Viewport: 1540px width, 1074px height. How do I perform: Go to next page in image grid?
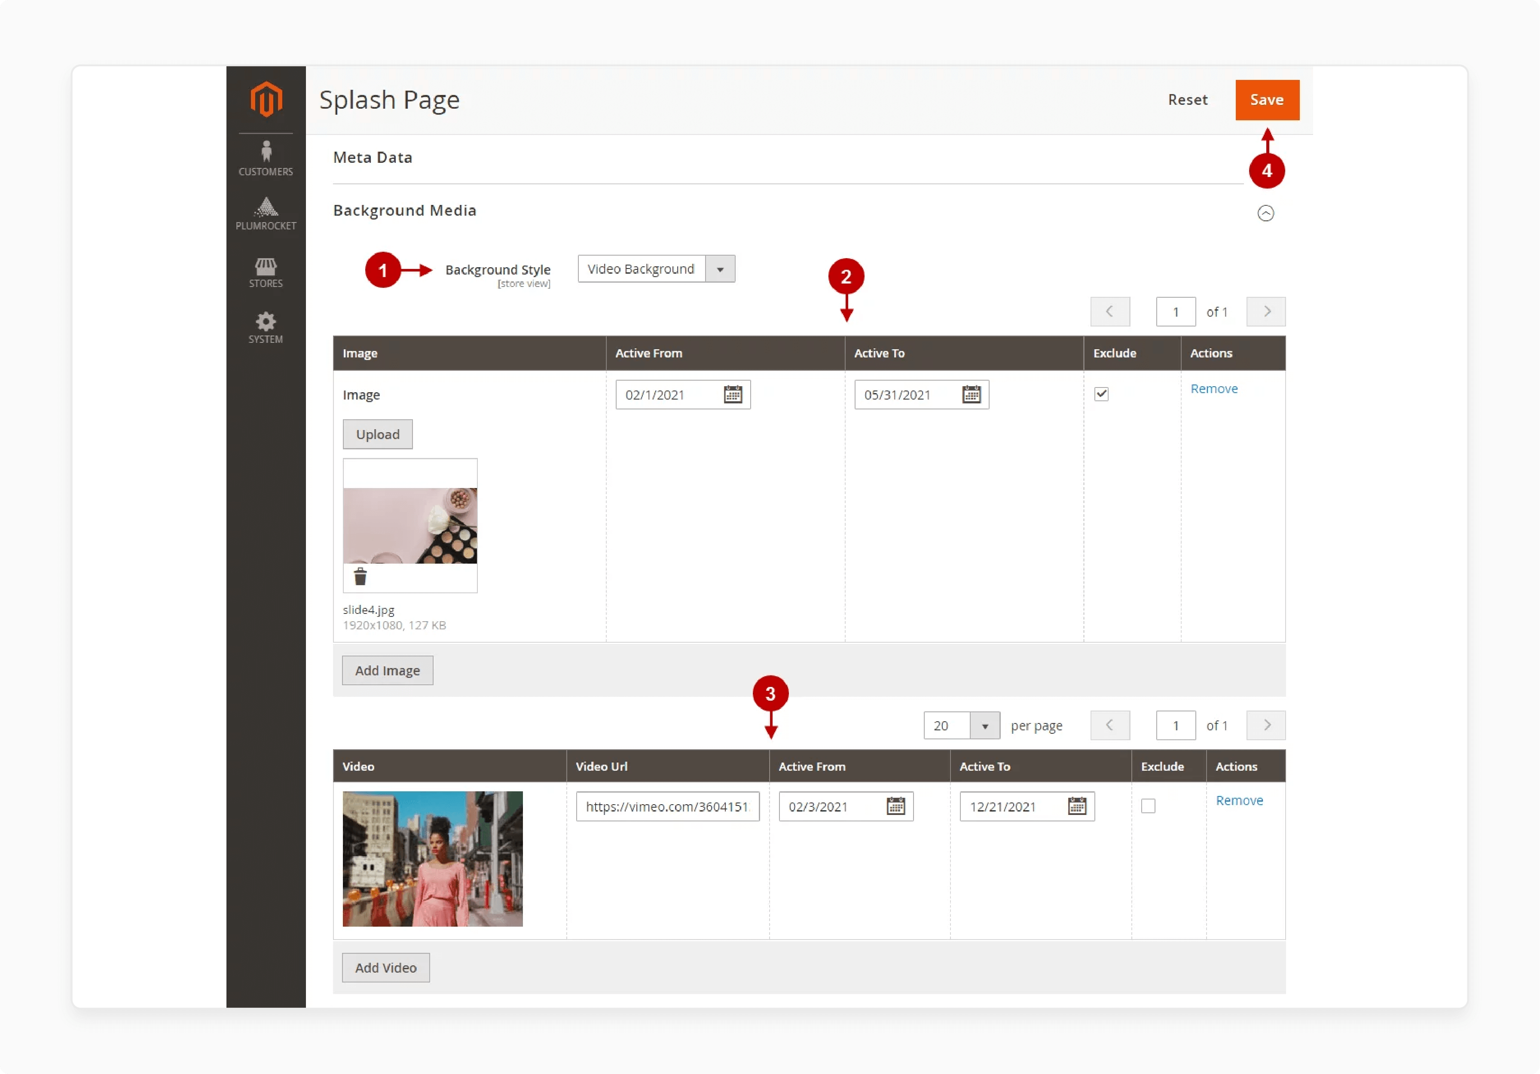click(1266, 312)
